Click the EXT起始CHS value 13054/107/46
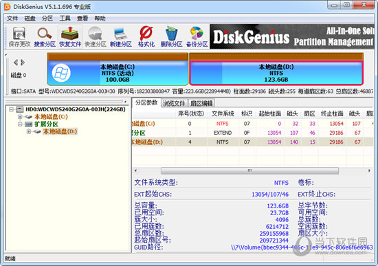 270,195
